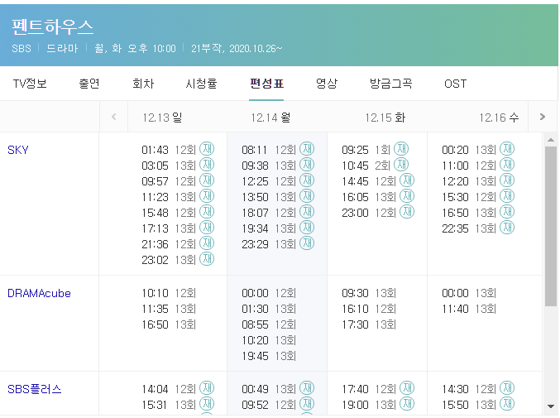
Task: Click rerun badge next to SKY 12.14 08:11
Action: pyautogui.click(x=306, y=149)
